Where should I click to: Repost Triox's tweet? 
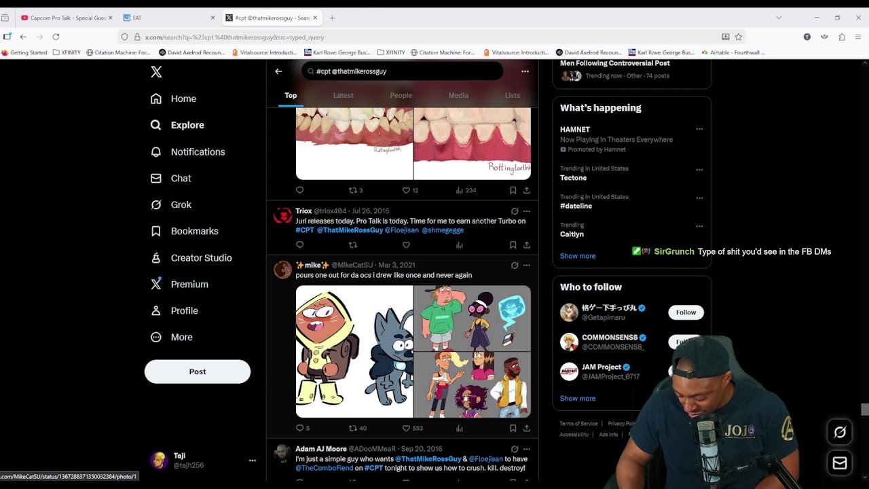tap(352, 244)
